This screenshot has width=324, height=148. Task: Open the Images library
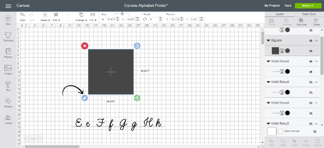coord(8,70)
